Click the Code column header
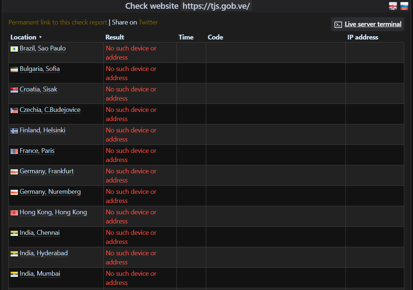The image size is (413, 290). pyautogui.click(x=216, y=37)
